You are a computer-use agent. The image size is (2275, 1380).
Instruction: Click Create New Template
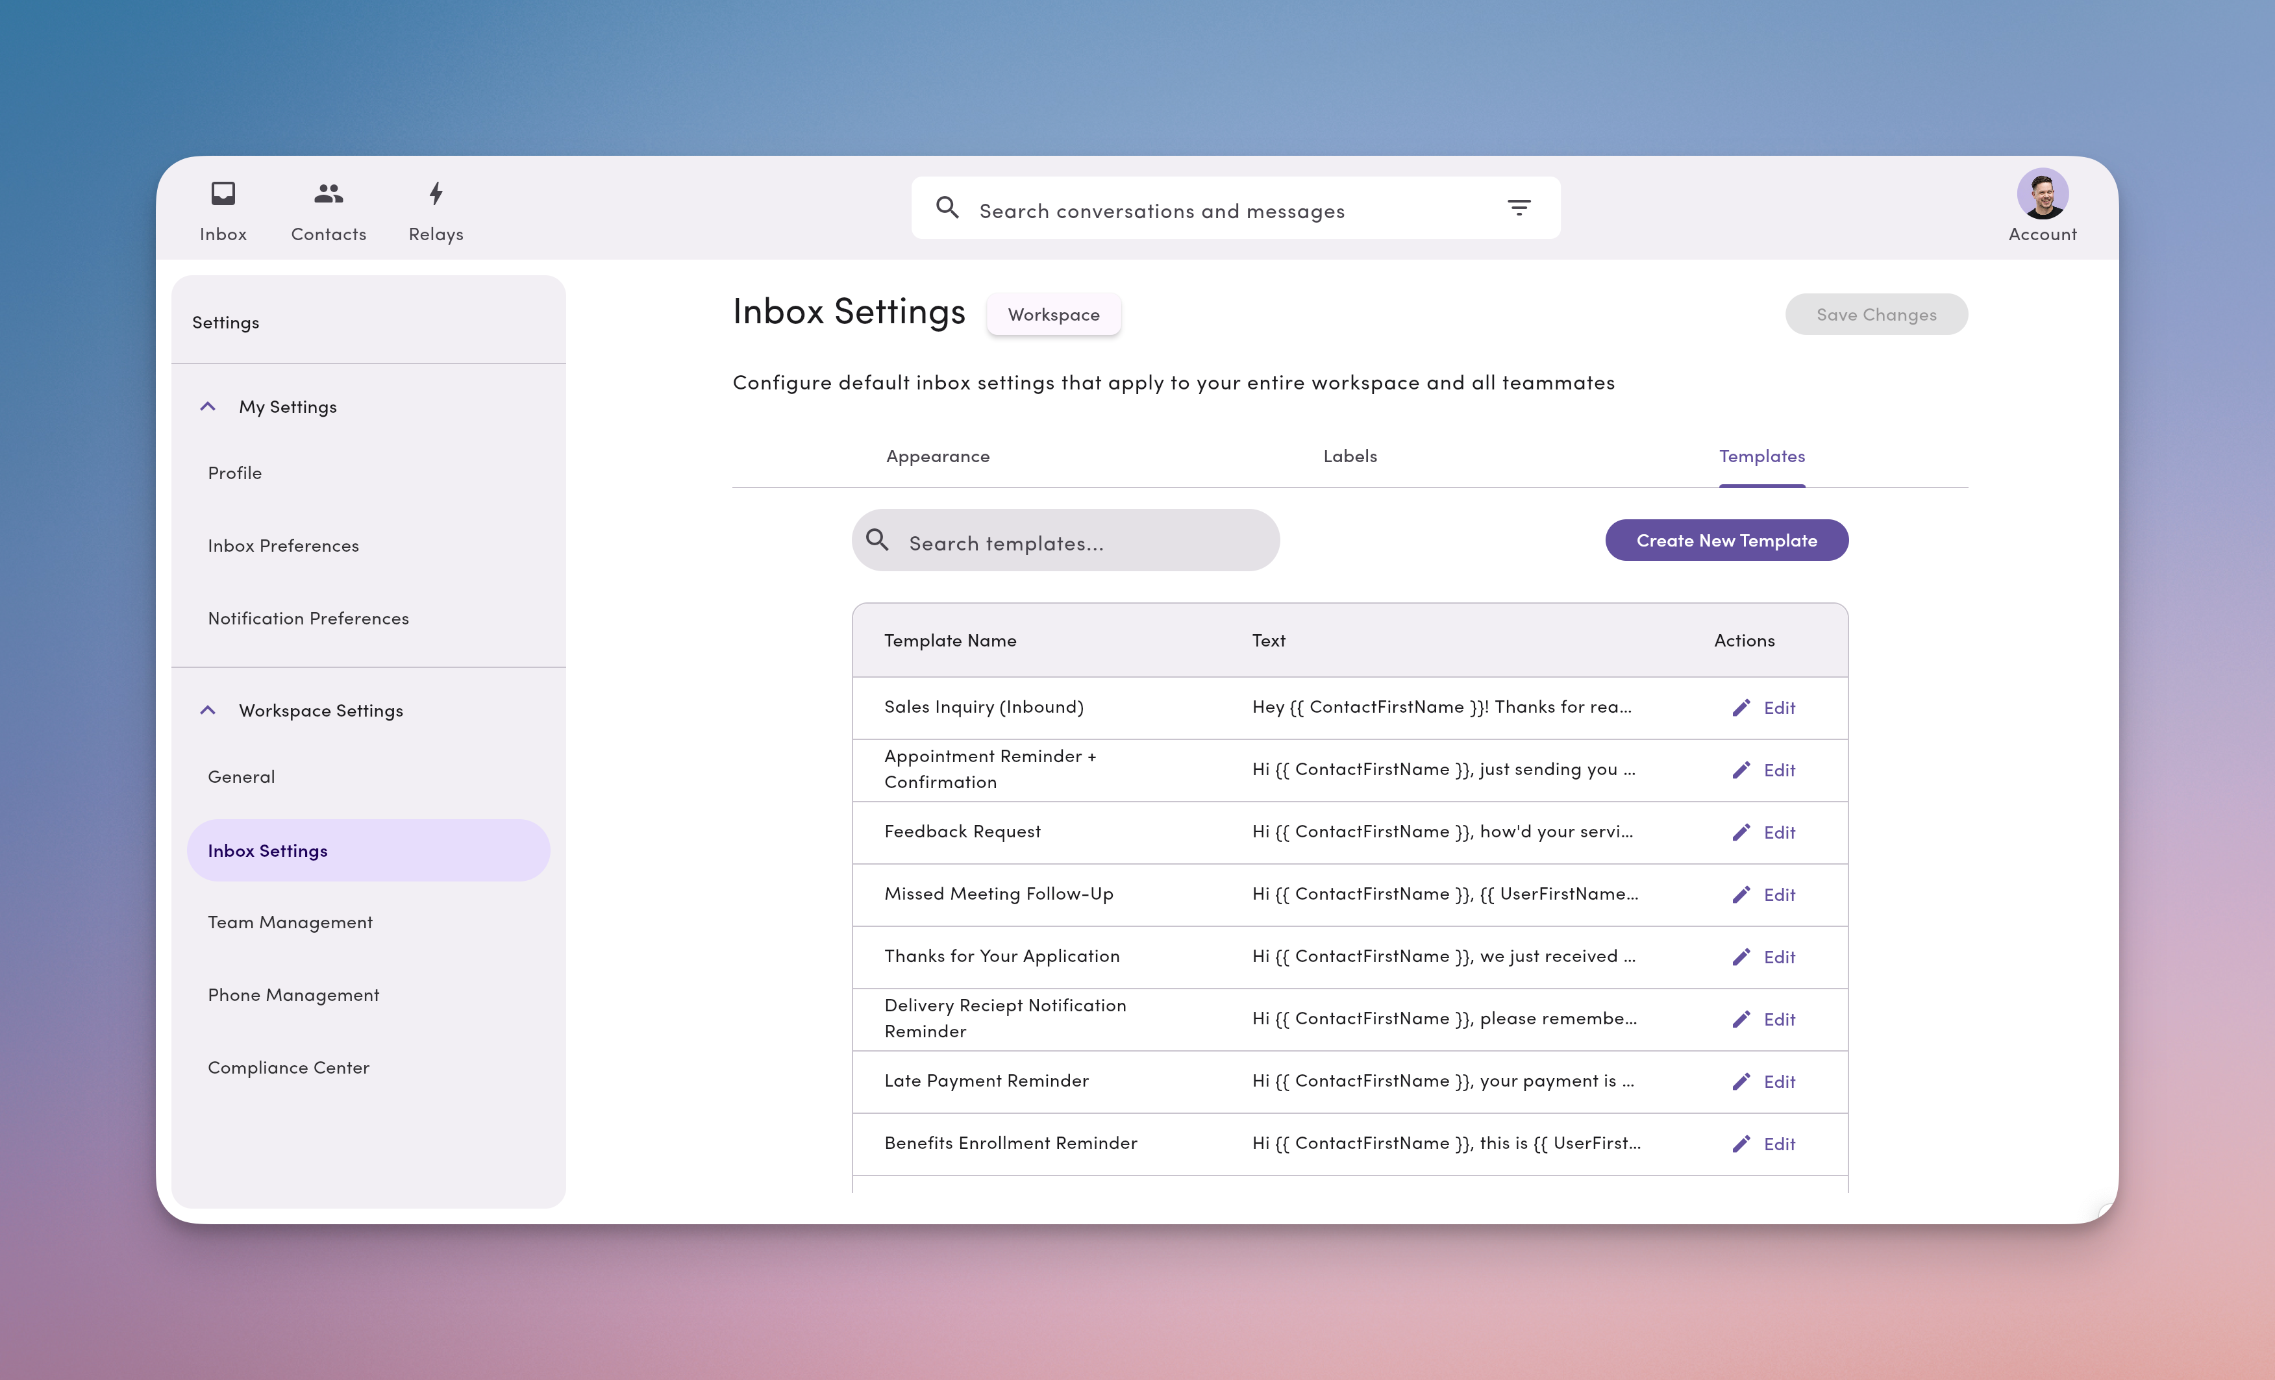pyautogui.click(x=1726, y=540)
